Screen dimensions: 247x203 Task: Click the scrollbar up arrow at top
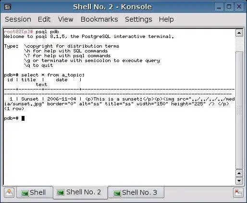tap(239, 33)
